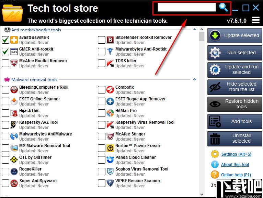263x198 pixels.
Task: Select the VIPRE Rescue Scanner checkbox
Action: click(102, 183)
